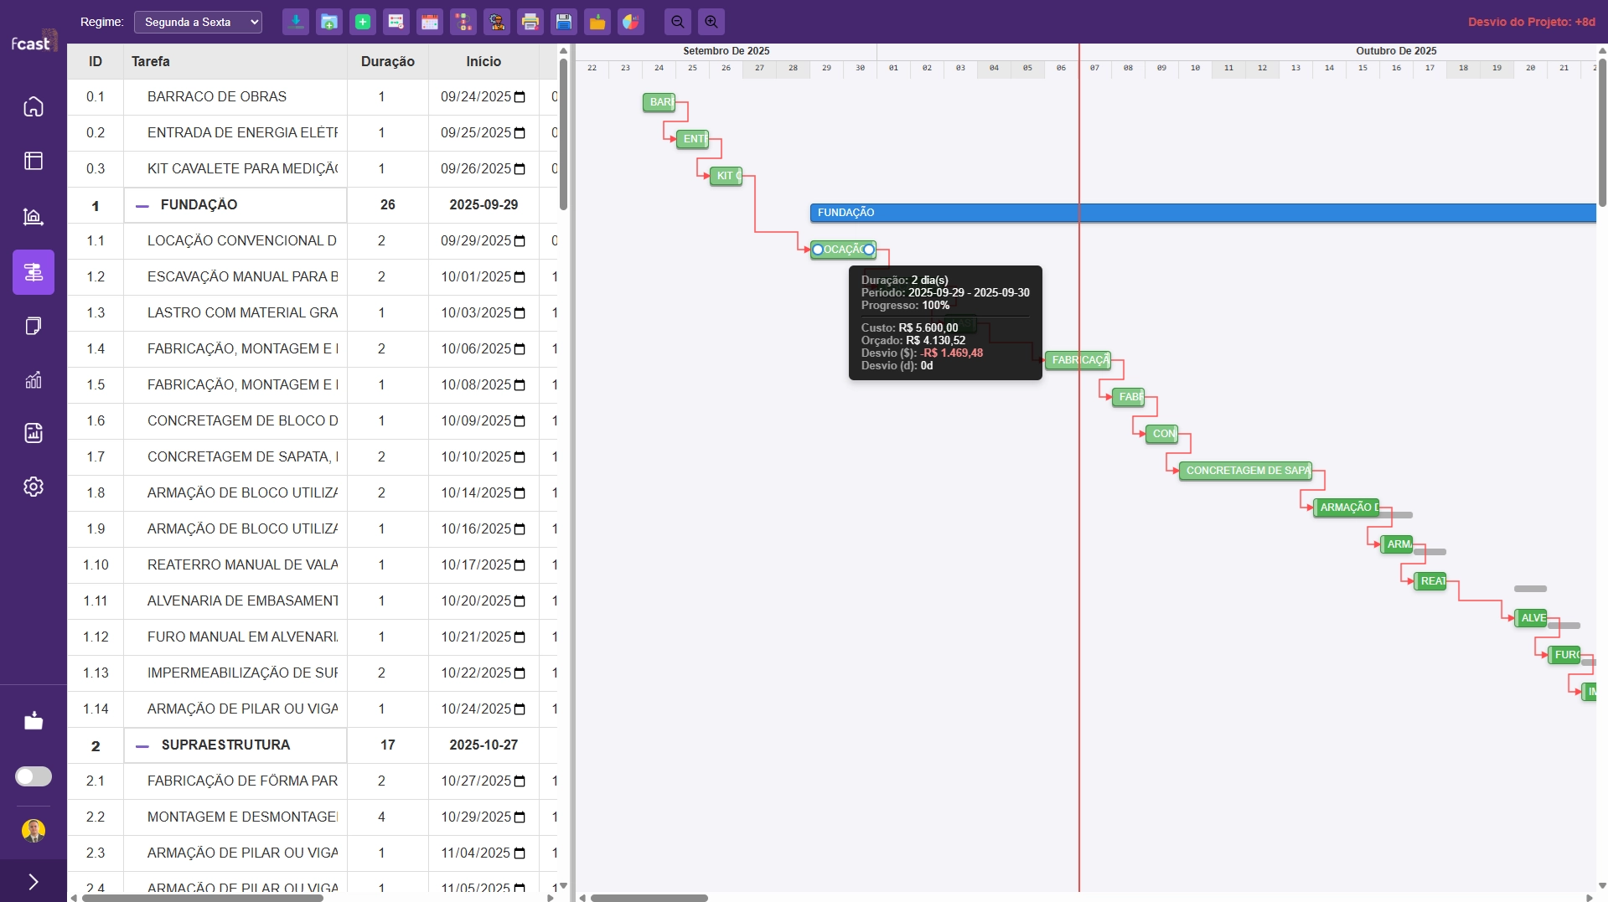Click the Desvio do Projeto +8d indicator
The width and height of the screenshot is (1608, 902).
pos(1532,21)
